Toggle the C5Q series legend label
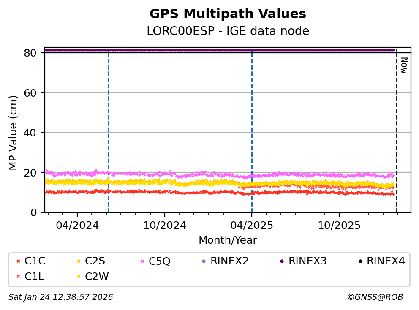419x310 pixels. point(160,261)
